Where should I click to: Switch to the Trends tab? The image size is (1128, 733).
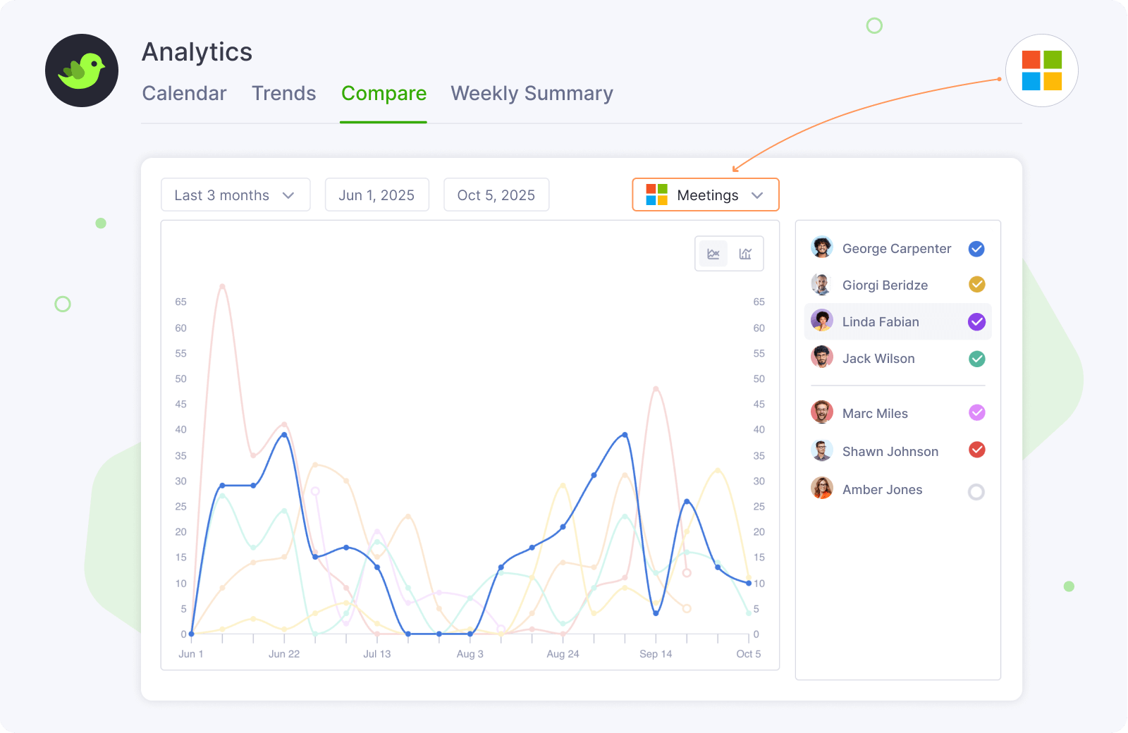[x=284, y=94]
